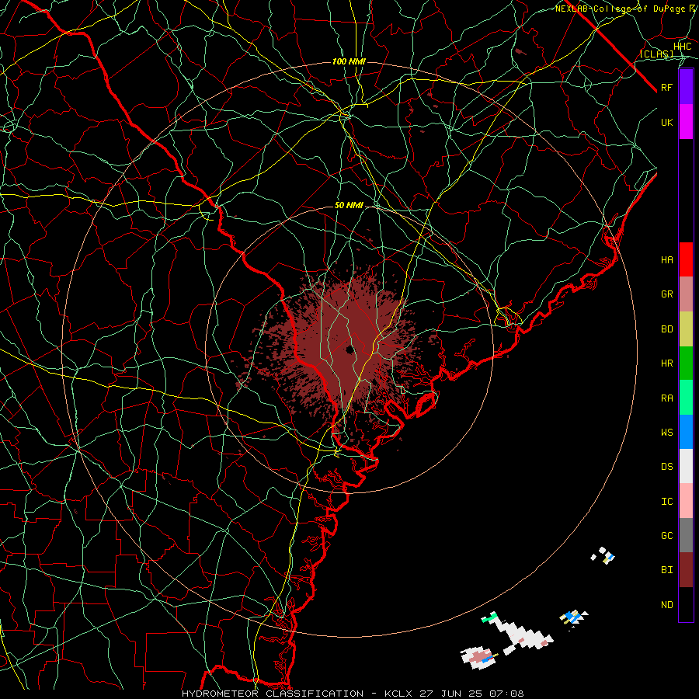
Task: Click the UK legend label
Action: [x=666, y=122]
